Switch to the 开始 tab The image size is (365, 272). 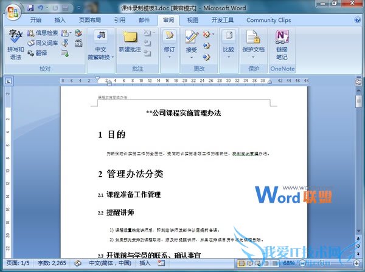pyautogui.click(x=36, y=20)
